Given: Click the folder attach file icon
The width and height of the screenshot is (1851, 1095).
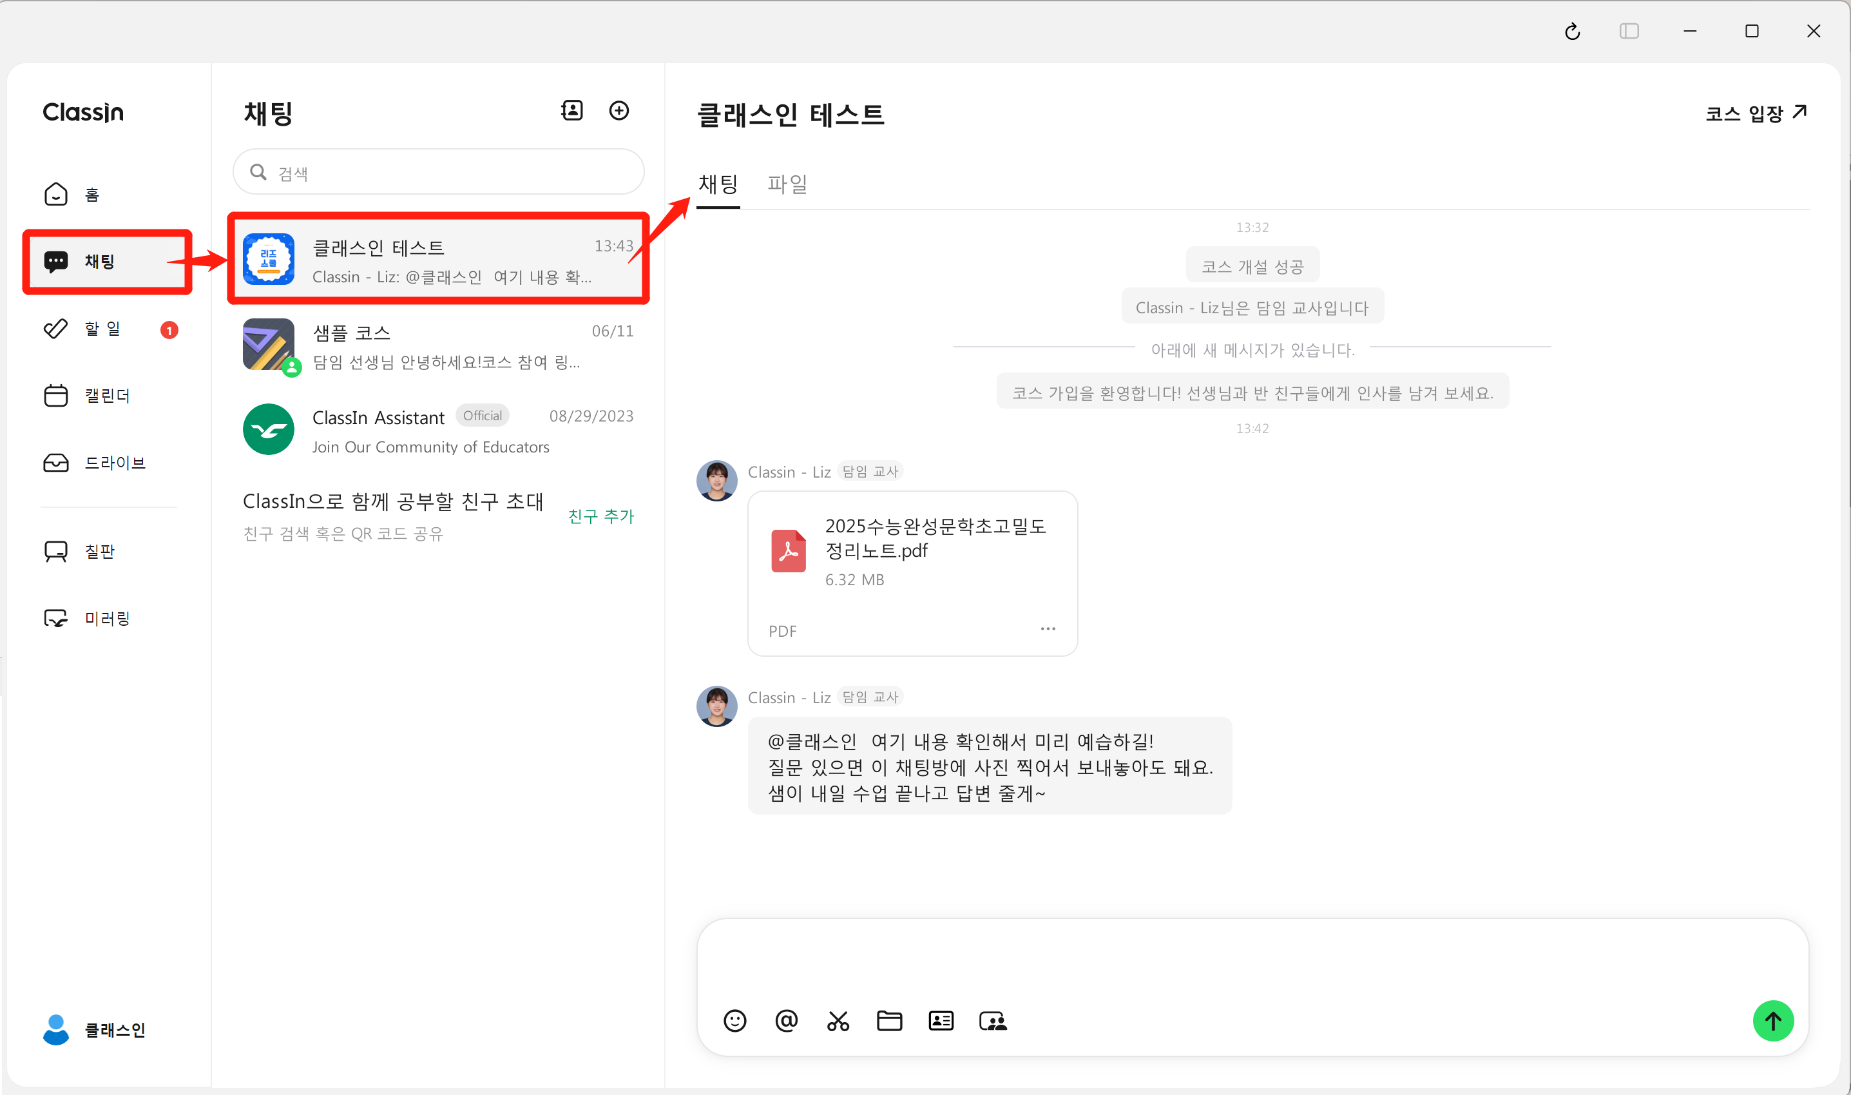Looking at the screenshot, I should (x=889, y=1020).
